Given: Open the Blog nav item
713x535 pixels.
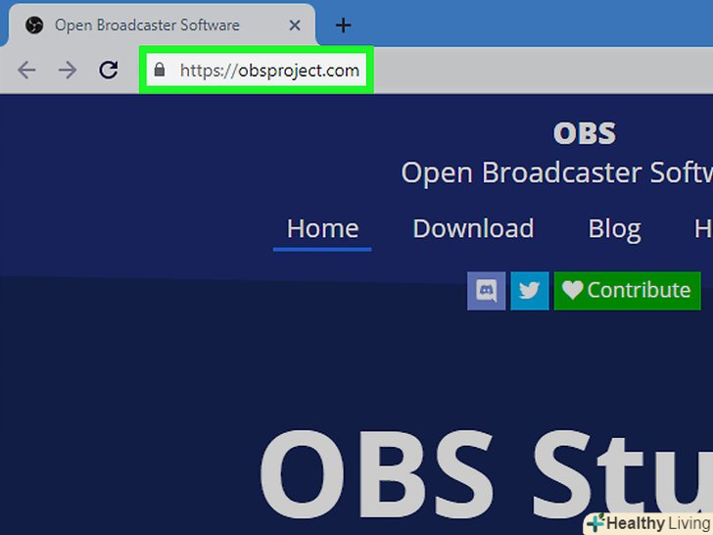Looking at the screenshot, I should [615, 229].
